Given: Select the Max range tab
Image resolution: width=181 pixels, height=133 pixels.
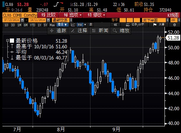Looking at the screenshot, I should pyautogui.click(x=52, y=25).
